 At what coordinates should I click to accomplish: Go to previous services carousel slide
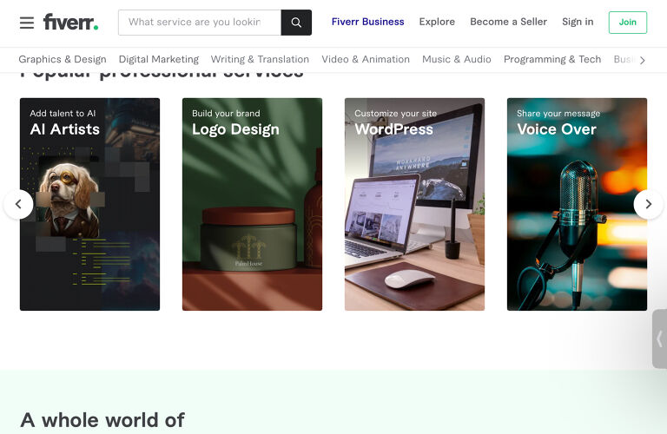point(18,205)
